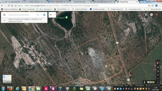Screen dimensions: 162x91
Task: Open the Portal da Legislação bookmark
Action: click(27, 9)
